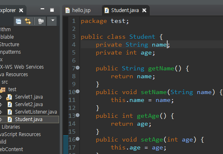Viewport: 223px width, 154px height.
Task: Click the filter/working set icon in explorer toolbar
Action: click(x=41, y=21)
